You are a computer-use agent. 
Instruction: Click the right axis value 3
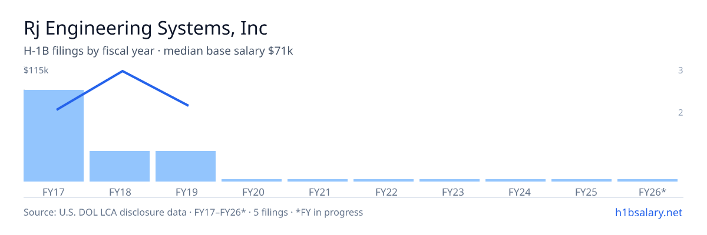pos(680,70)
